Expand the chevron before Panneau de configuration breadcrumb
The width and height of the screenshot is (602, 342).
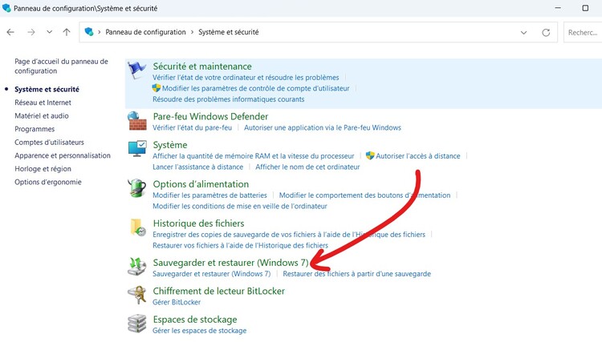(x=100, y=32)
